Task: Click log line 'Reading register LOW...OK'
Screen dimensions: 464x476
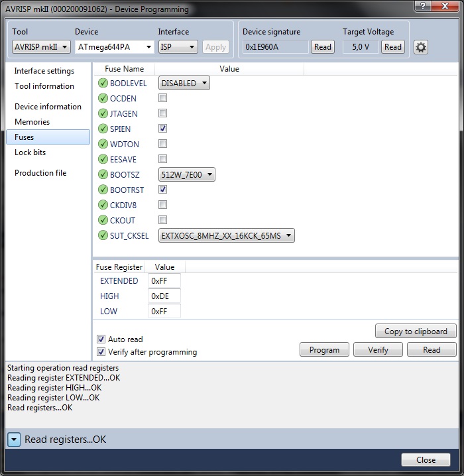Action: 54,398
